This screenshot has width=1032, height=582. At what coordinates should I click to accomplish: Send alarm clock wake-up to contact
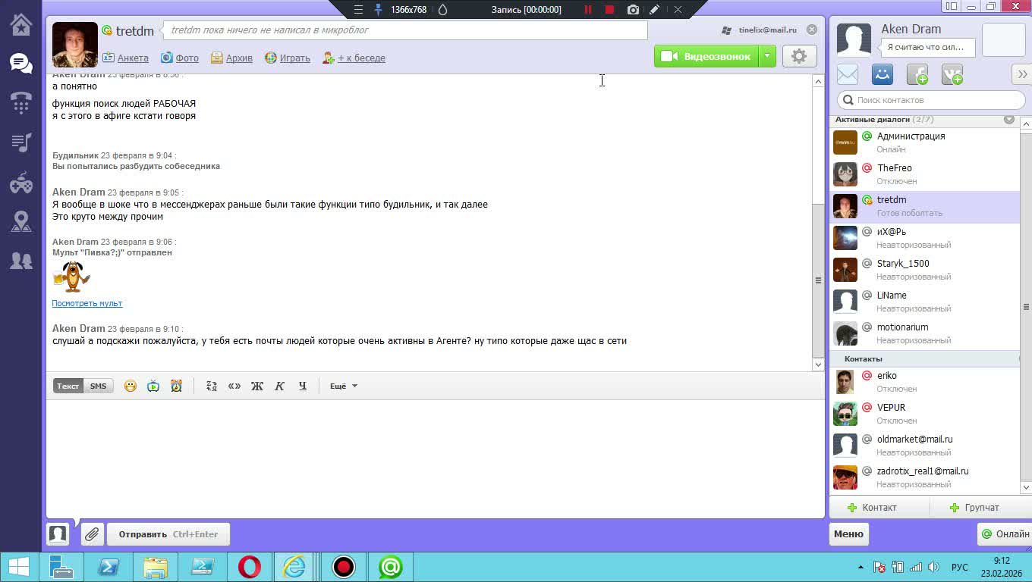pyautogui.click(x=176, y=386)
